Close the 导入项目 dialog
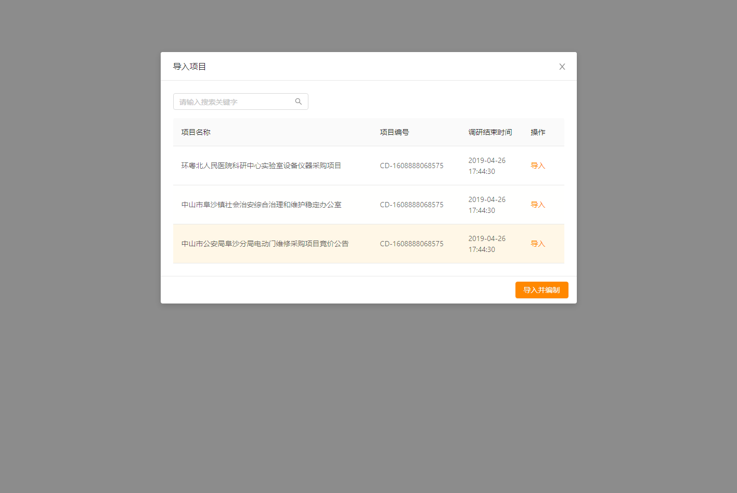 [x=562, y=67]
